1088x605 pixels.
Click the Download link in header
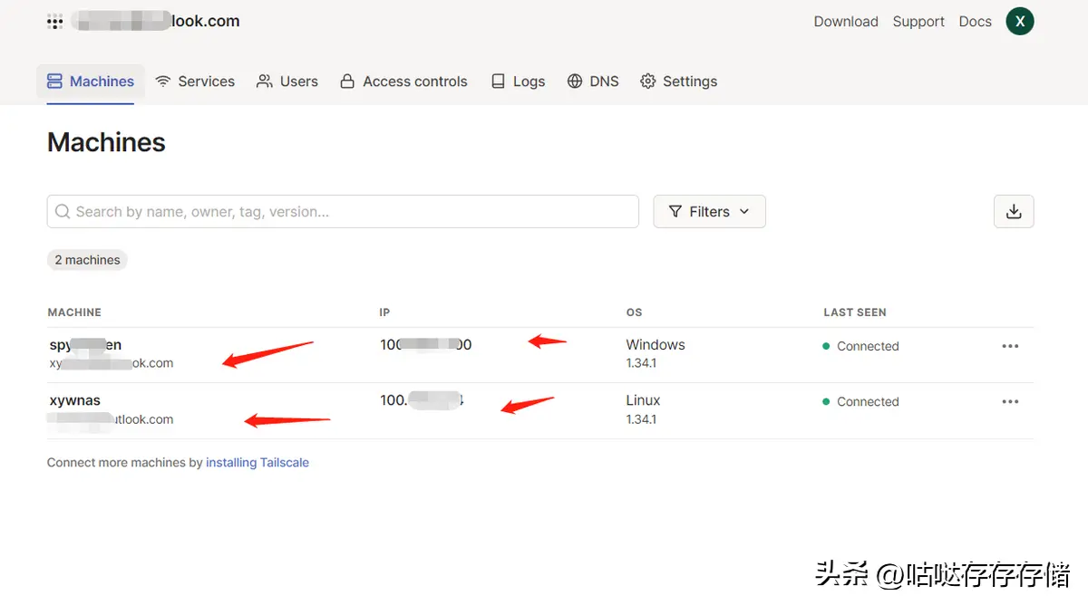(x=846, y=22)
